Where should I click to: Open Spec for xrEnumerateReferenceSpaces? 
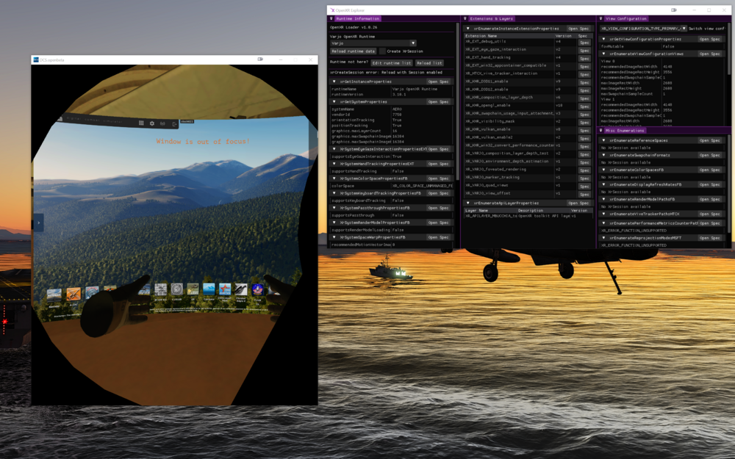coord(710,140)
